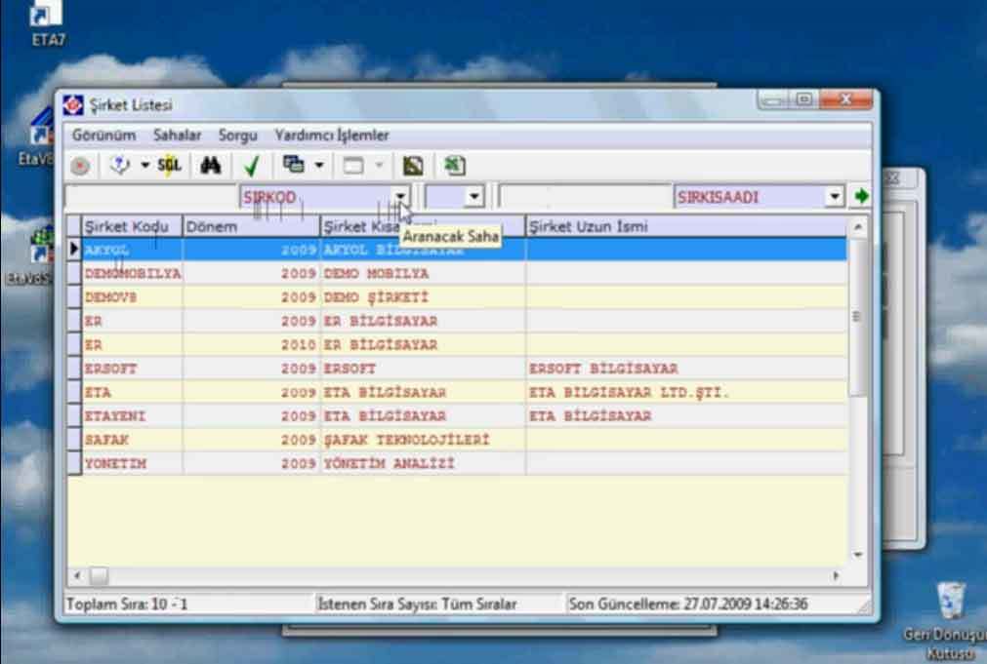Select the ERSOFT company code cell
987x664 pixels.
coord(132,369)
